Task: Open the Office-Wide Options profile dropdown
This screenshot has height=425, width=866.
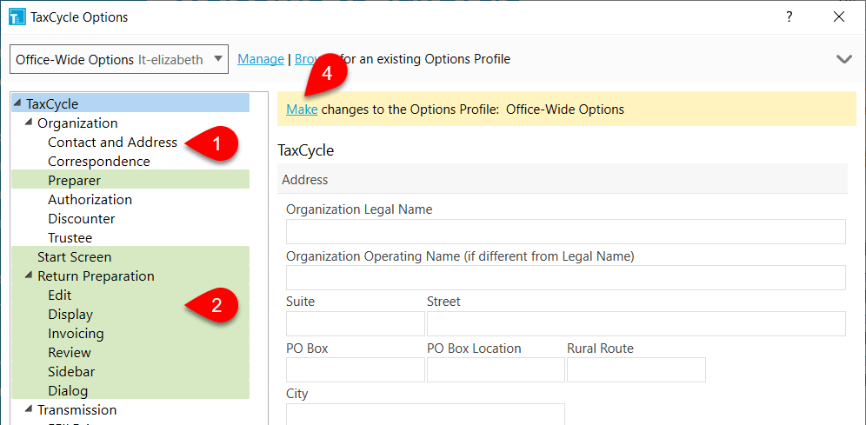Action: tap(120, 59)
